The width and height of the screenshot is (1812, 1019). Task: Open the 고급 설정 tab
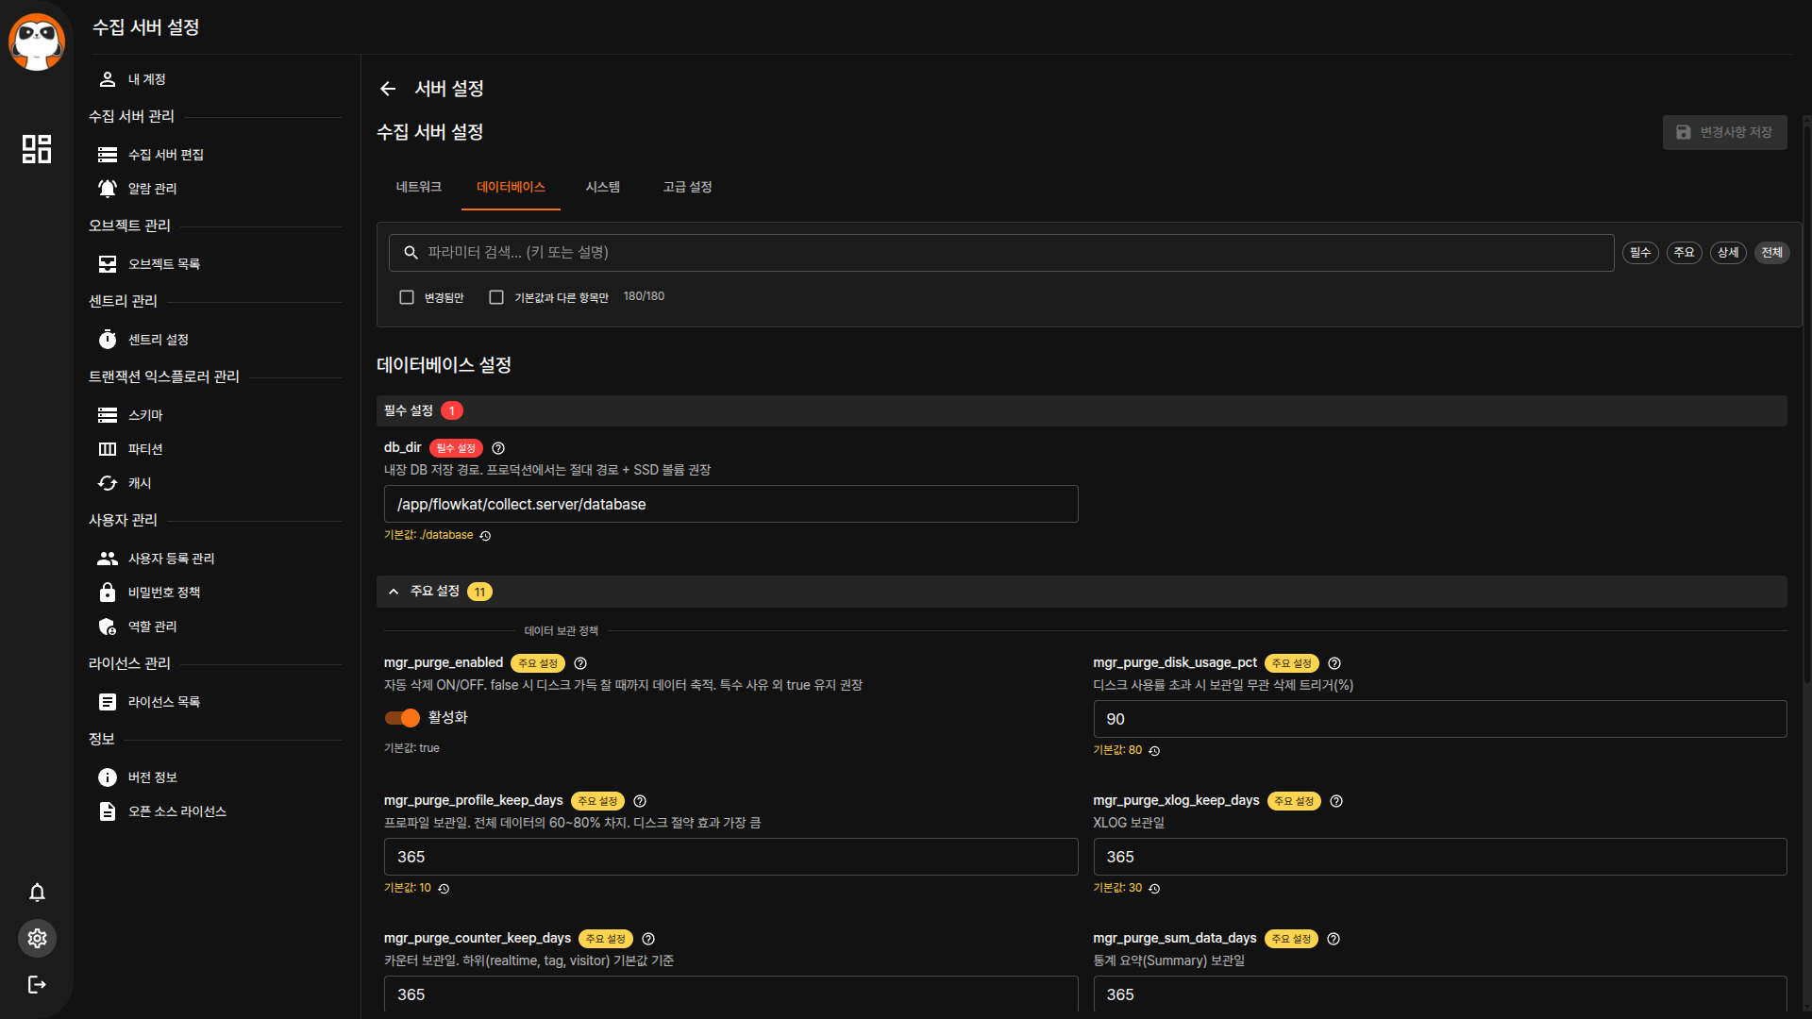[x=687, y=187]
